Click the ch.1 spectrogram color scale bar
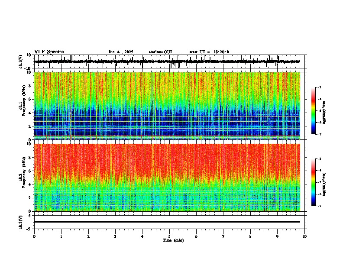The height and width of the screenshot is (265, 343). pos(313,111)
